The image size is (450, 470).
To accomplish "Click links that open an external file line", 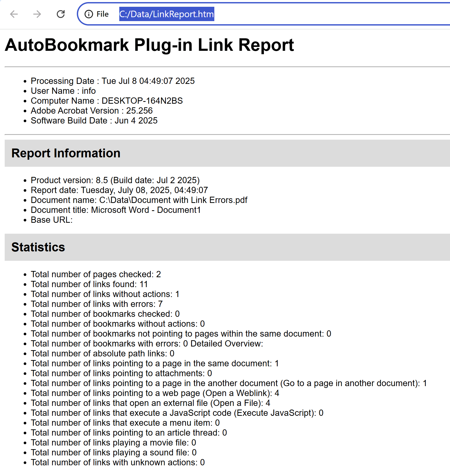I will tap(151, 403).
